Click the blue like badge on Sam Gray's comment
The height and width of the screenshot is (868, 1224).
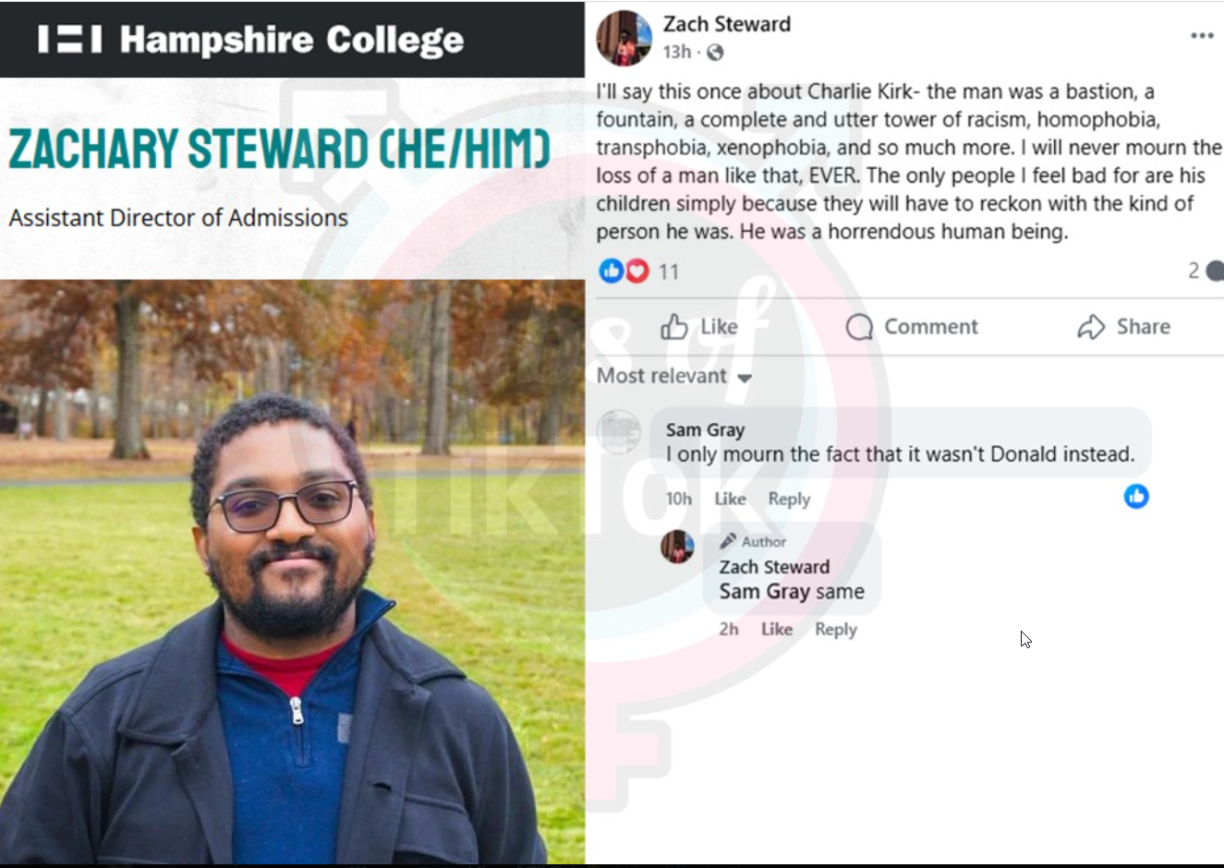point(1136,497)
